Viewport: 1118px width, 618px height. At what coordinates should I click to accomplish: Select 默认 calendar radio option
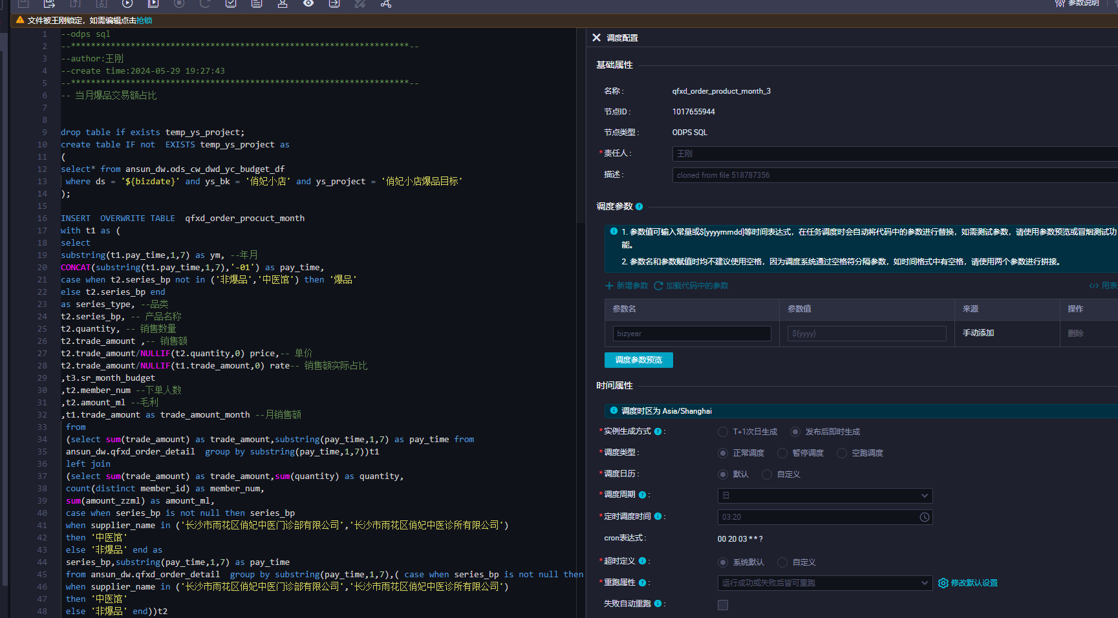coord(723,474)
